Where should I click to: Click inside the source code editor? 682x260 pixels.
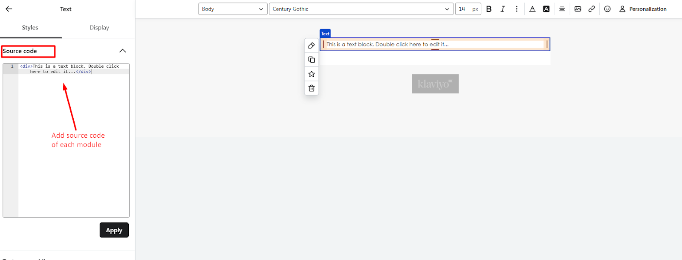pyautogui.click(x=66, y=140)
